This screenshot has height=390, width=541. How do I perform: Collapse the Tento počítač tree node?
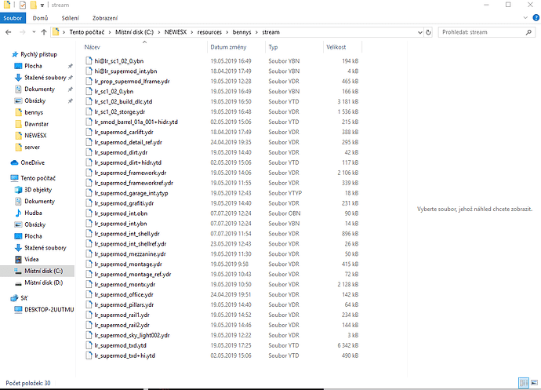(x=5, y=178)
